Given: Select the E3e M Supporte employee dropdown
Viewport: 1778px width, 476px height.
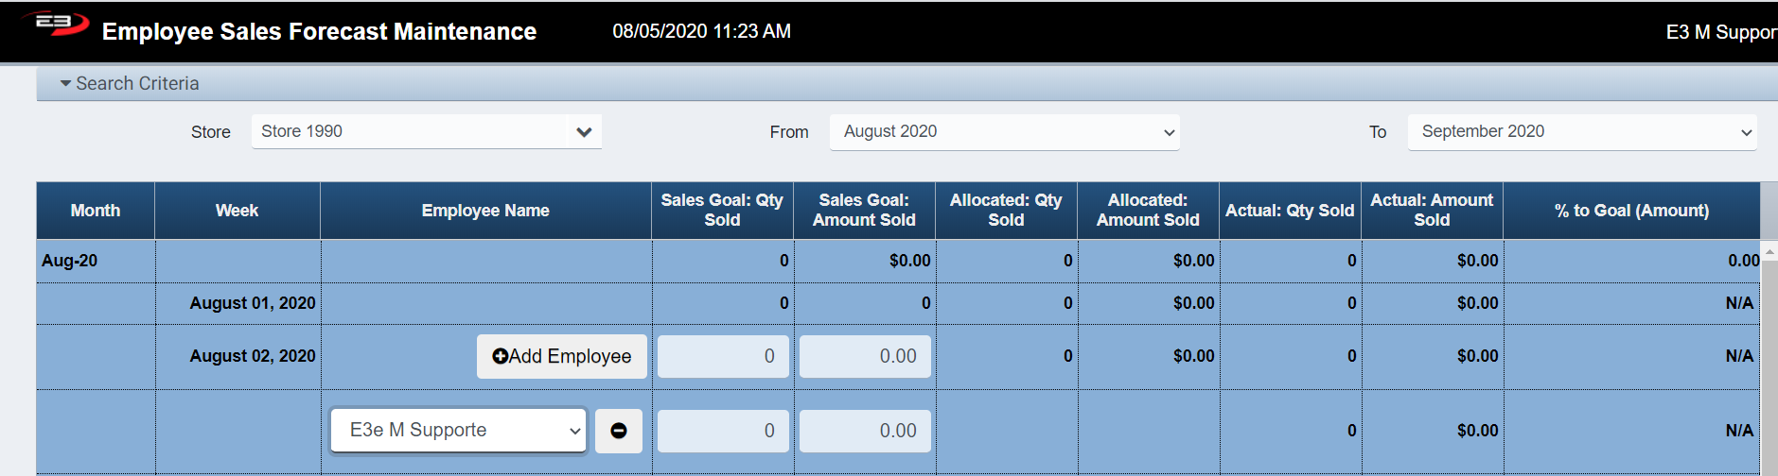Looking at the screenshot, I should (x=458, y=431).
